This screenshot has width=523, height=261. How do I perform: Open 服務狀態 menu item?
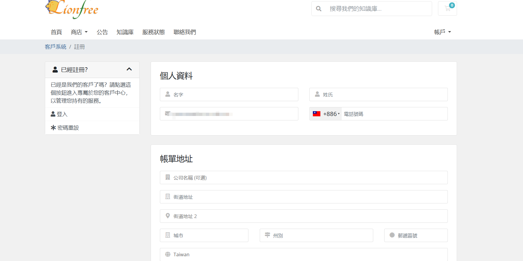(x=154, y=32)
